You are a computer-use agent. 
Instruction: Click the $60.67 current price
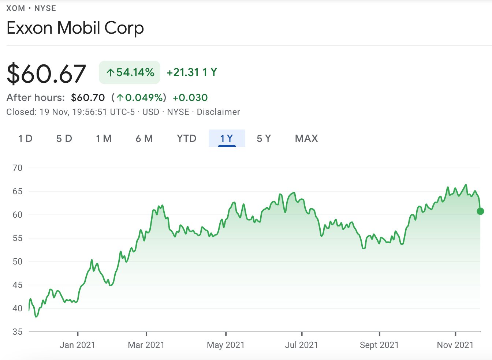point(45,72)
